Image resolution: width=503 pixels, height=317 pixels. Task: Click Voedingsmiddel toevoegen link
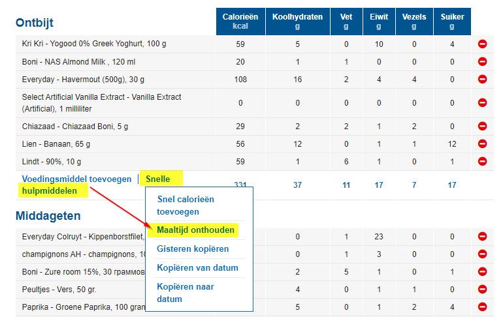pos(76,179)
